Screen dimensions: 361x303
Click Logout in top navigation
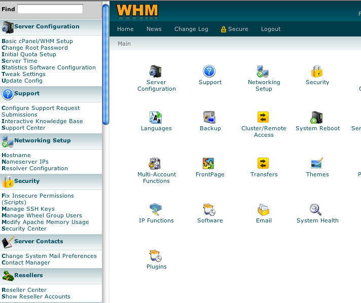click(x=271, y=29)
